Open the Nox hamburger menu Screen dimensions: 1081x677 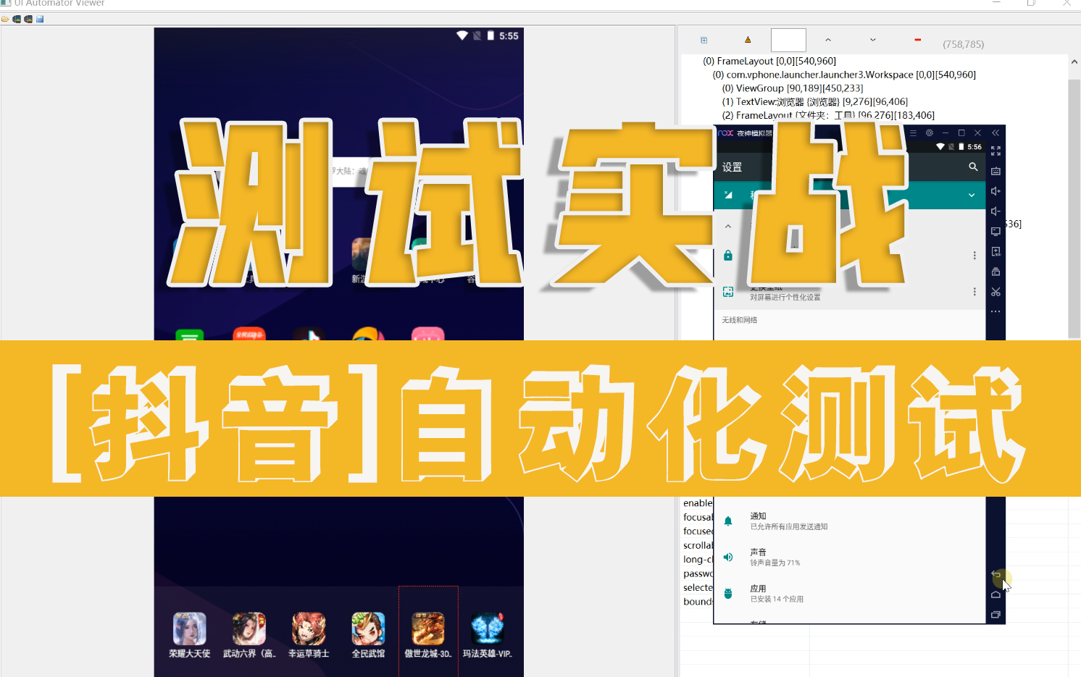coord(912,133)
